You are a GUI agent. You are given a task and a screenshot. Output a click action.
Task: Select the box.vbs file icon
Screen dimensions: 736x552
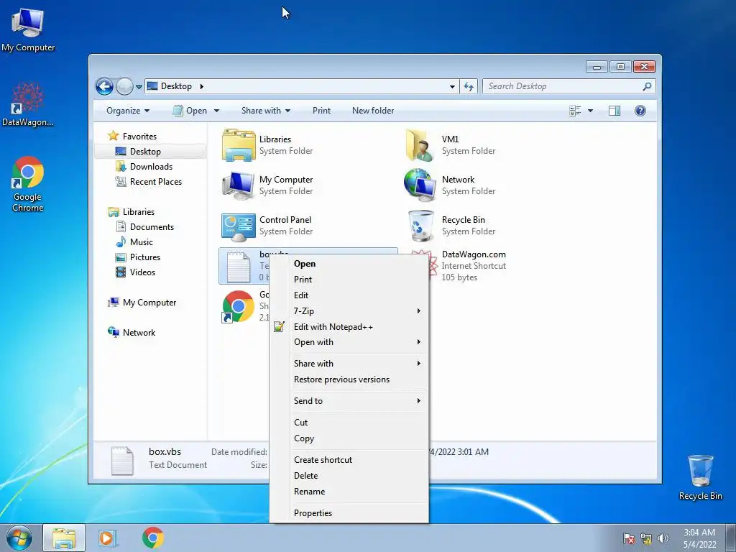(239, 266)
